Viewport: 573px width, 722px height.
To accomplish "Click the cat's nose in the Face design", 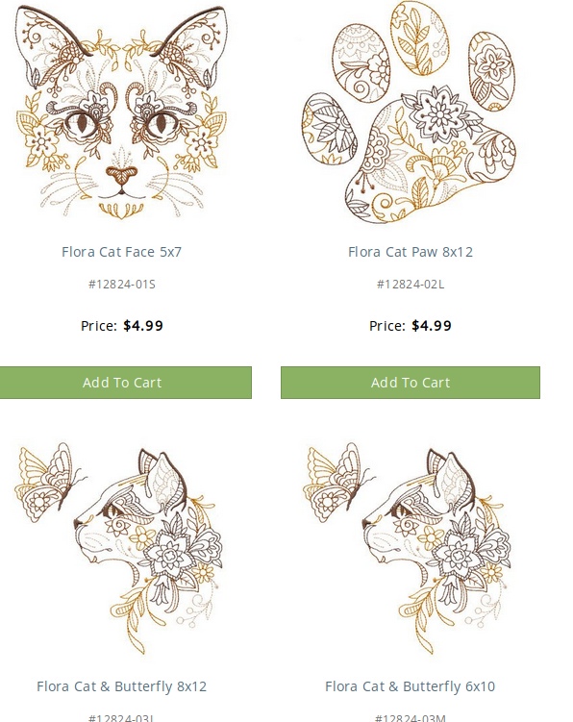I will click(x=121, y=174).
